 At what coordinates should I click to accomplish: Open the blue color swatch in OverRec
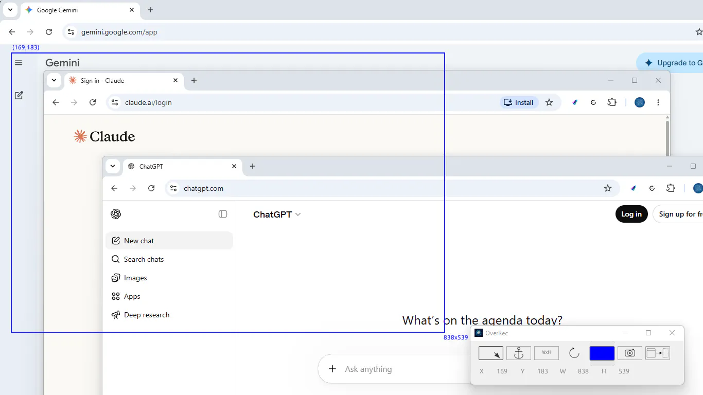(602, 353)
